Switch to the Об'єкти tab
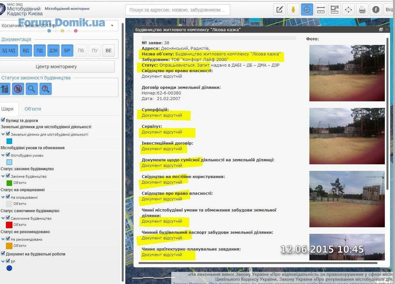 click(33, 109)
